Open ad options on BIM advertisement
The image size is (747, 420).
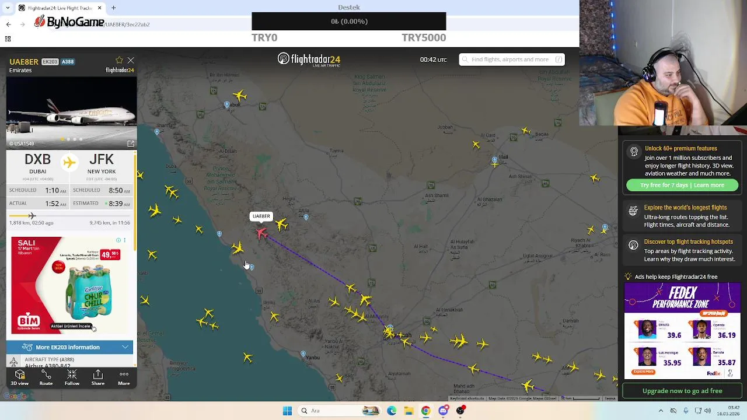point(124,240)
